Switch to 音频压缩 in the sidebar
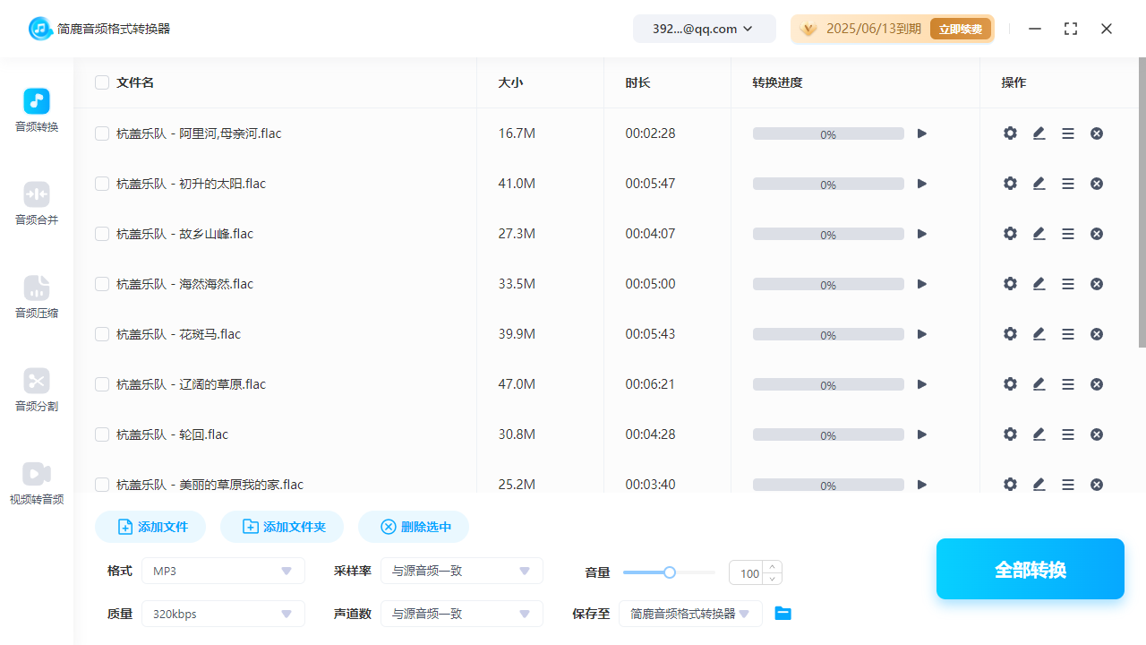Screen dimensions: 1146x645 [37, 297]
